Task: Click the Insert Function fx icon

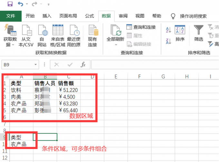Action: tap(83, 65)
